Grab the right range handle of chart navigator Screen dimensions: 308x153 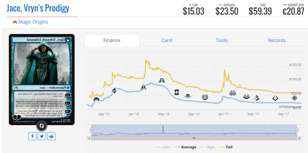pyautogui.click(x=297, y=130)
